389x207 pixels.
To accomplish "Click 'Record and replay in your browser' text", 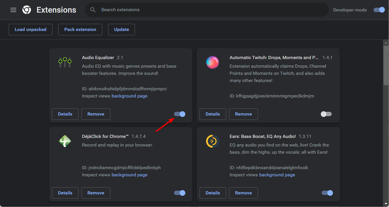I will tap(118, 145).
